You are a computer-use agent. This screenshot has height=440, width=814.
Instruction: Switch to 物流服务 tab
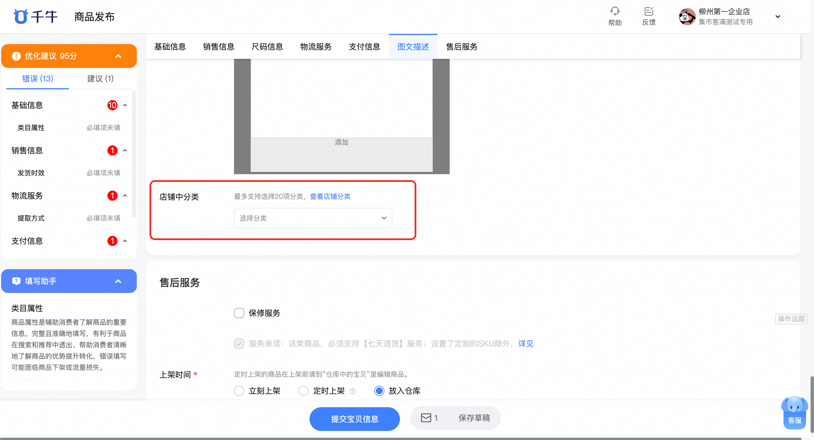pos(316,46)
